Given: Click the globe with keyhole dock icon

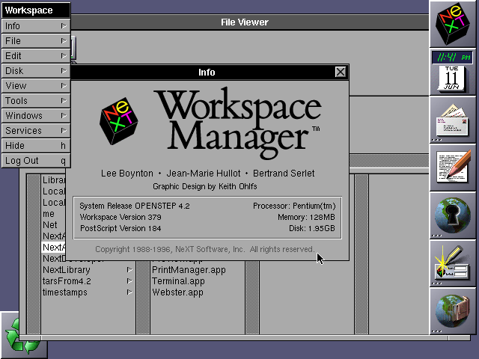Looking at the screenshot, I should [454, 215].
